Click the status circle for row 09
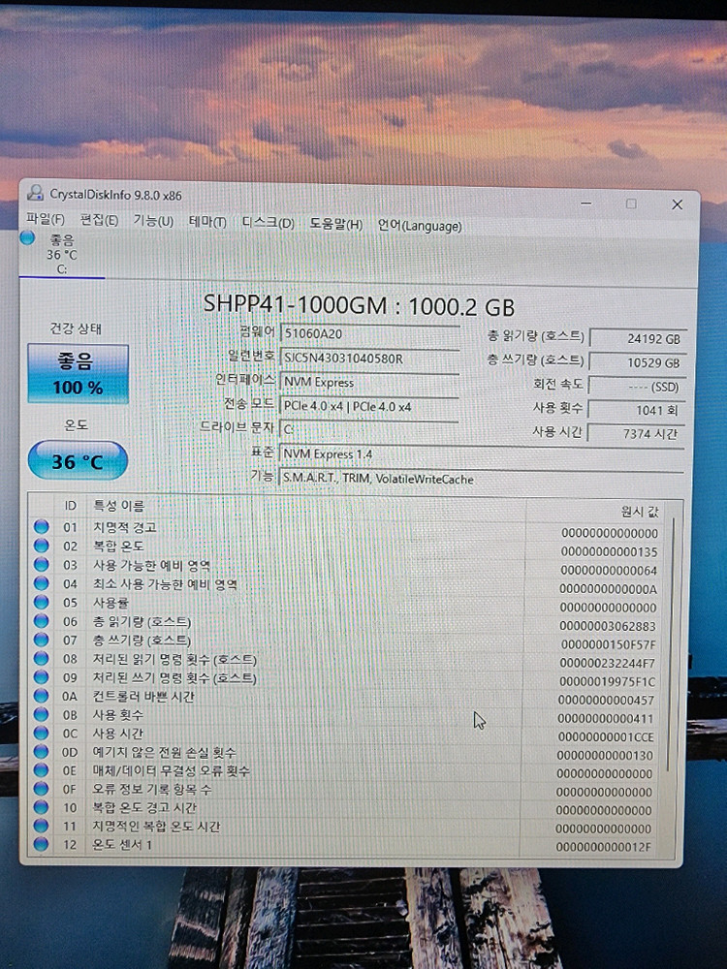 (42, 676)
